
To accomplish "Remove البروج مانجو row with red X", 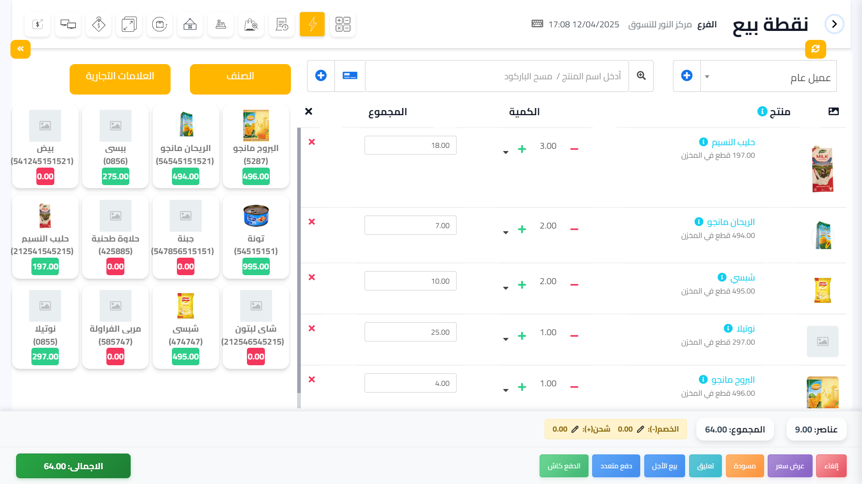I will coord(312,380).
